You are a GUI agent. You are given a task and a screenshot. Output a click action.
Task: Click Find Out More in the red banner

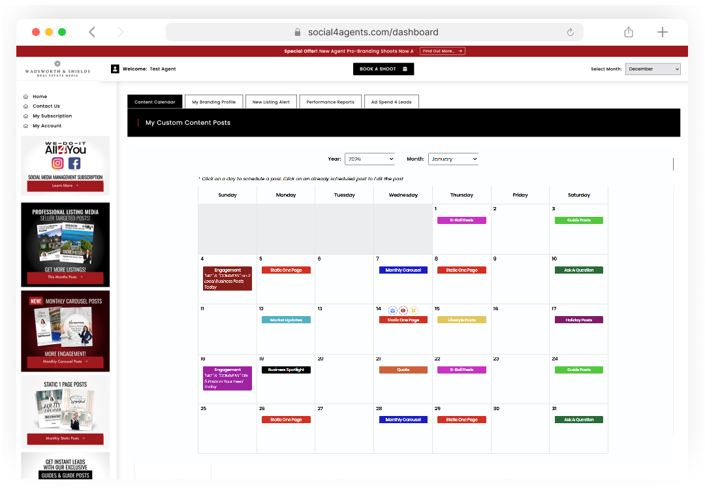coord(442,51)
